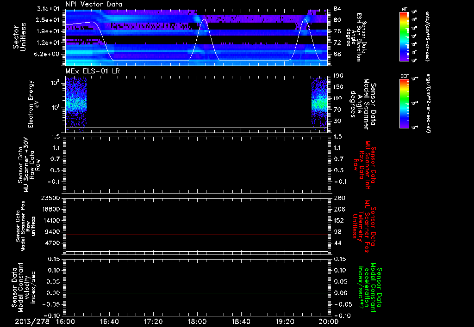The width and height of the screenshot is (474, 327).
Task: Click the DEF color scale bar
Action: [405, 103]
